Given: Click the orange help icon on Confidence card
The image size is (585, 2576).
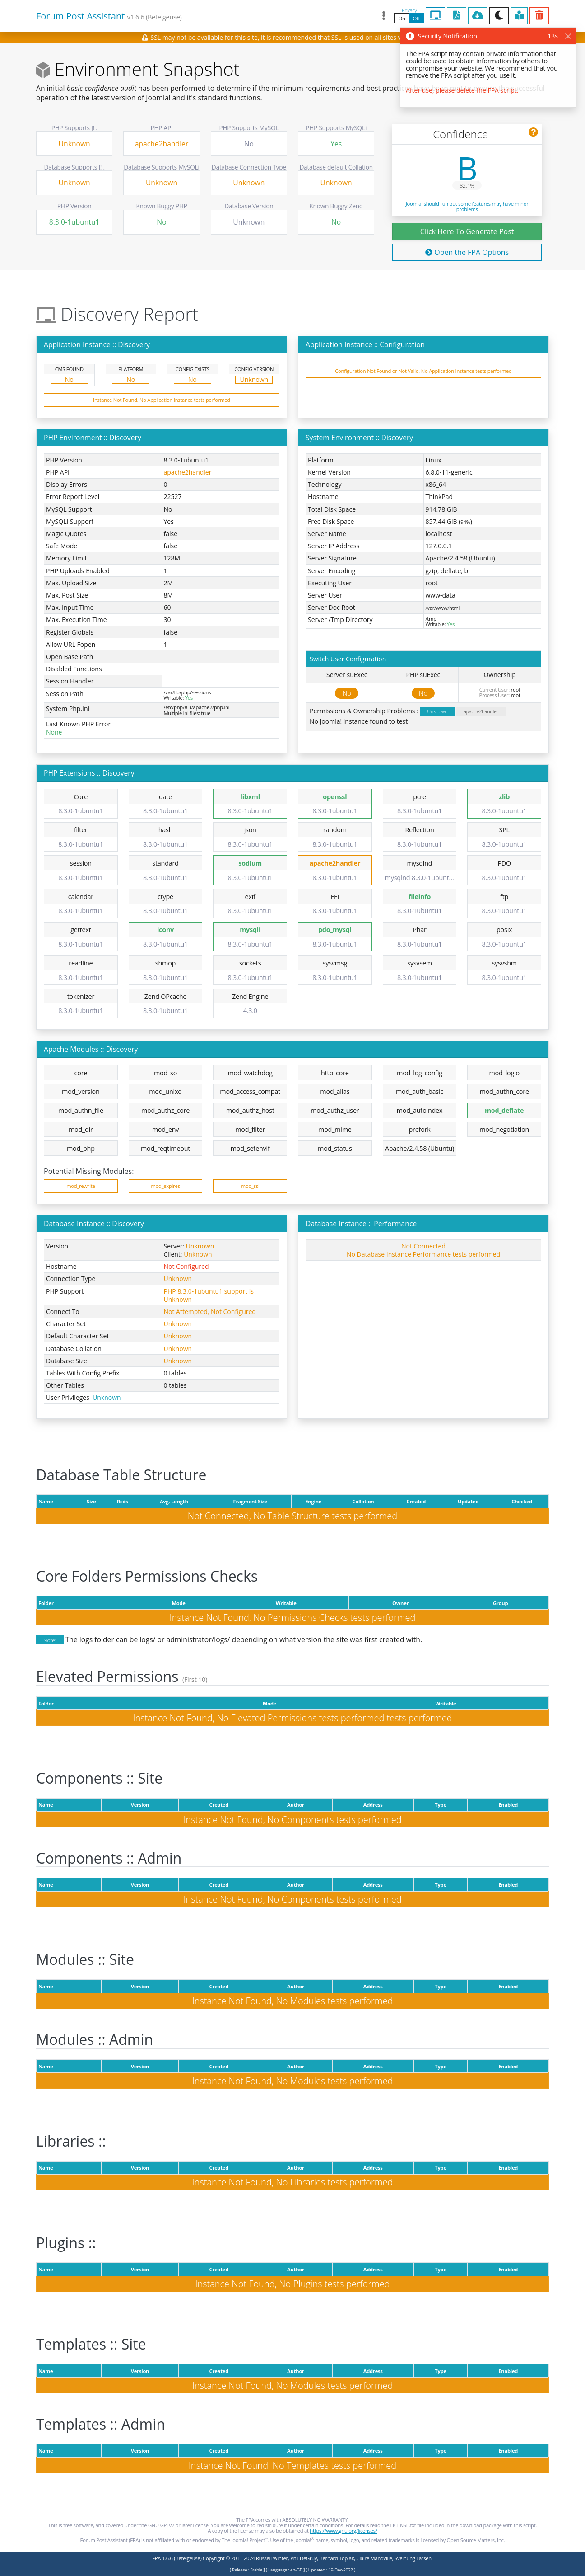Looking at the screenshot, I should point(533,132).
